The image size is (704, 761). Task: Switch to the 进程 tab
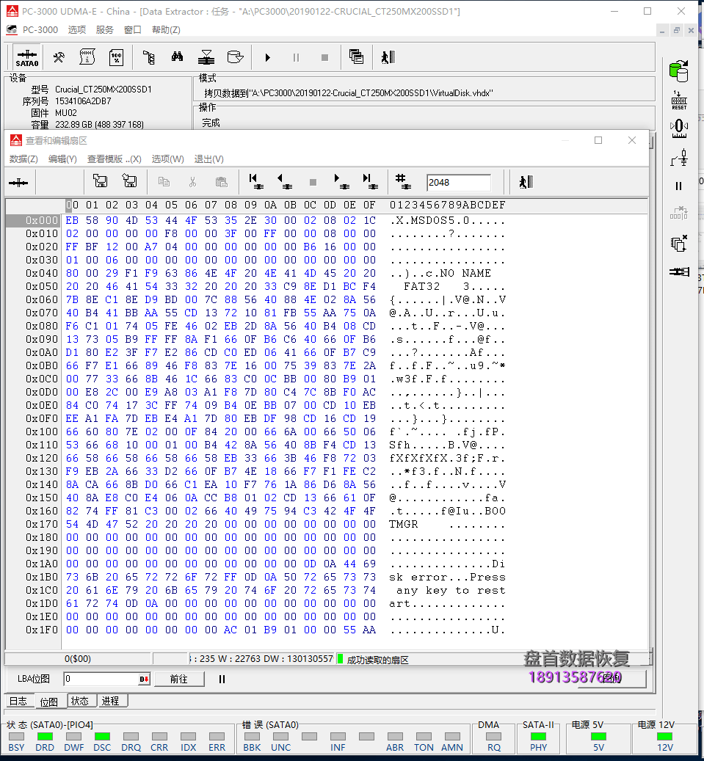coord(111,701)
